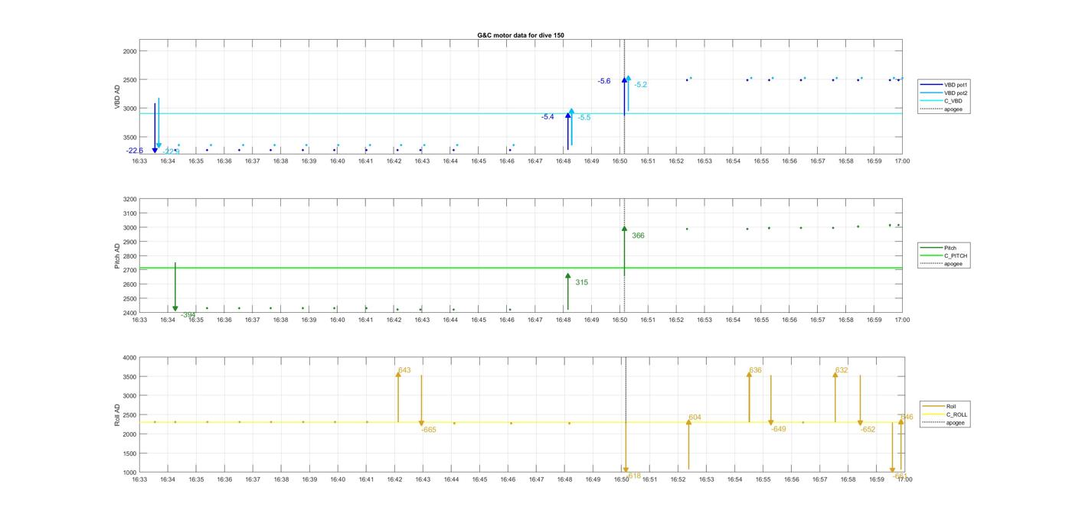Click the "4000" tick on the Roll axis

[x=129, y=358]
